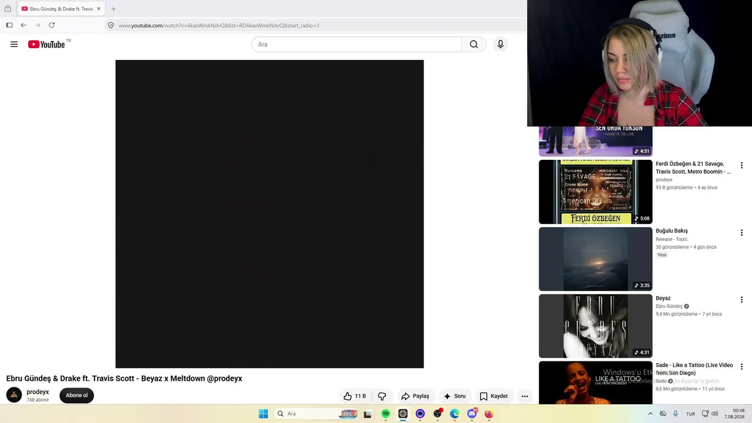Open options menu for Beyaz video
This screenshot has width=752, height=423.
[741, 300]
